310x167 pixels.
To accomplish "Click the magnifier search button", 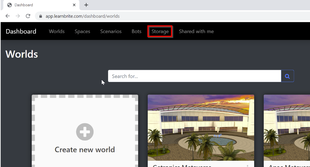I will (x=288, y=76).
